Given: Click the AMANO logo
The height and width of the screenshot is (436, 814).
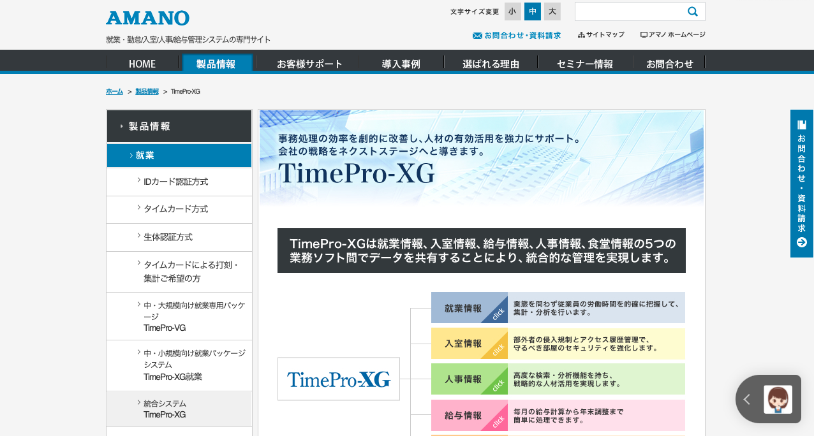Looking at the screenshot, I should coord(147,18).
